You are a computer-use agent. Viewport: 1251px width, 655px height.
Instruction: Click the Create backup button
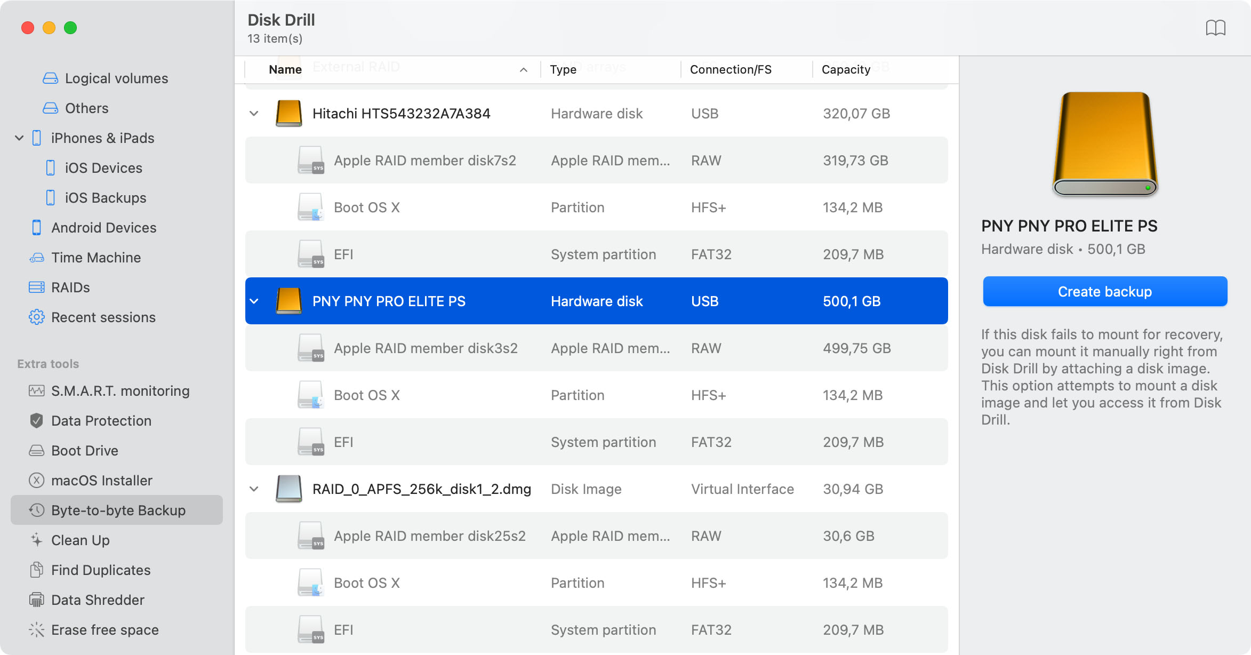[1105, 292]
